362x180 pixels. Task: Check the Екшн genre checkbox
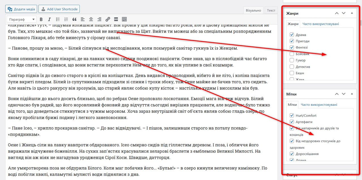tap(292, 73)
